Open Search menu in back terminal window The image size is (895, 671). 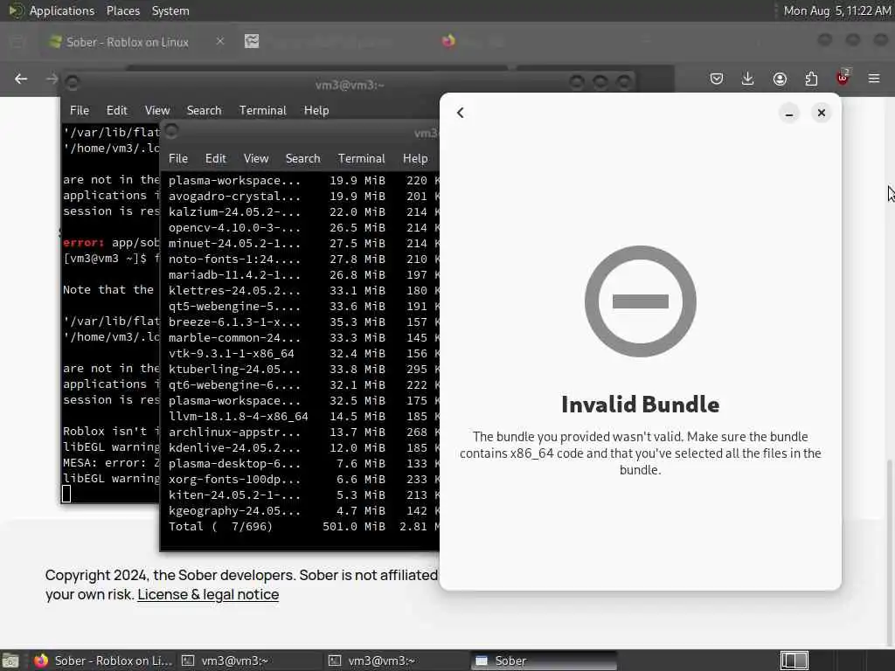pos(204,110)
